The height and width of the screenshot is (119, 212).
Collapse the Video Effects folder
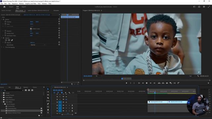pos(2,102)
